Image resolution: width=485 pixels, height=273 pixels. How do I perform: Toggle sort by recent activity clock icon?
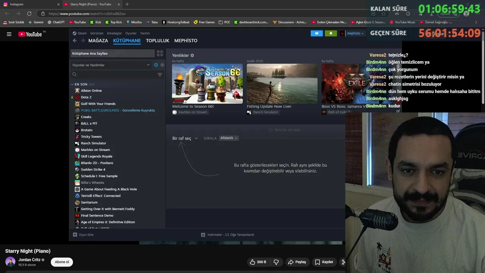pos(156,65)
